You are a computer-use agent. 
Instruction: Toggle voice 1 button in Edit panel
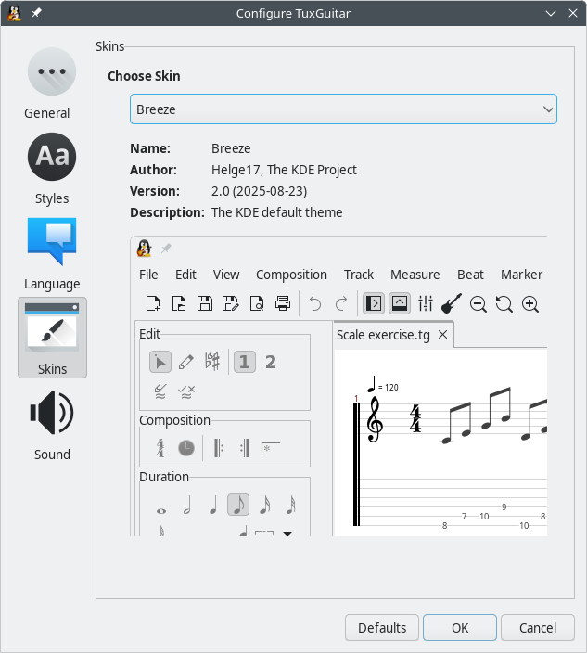point(244,362)
